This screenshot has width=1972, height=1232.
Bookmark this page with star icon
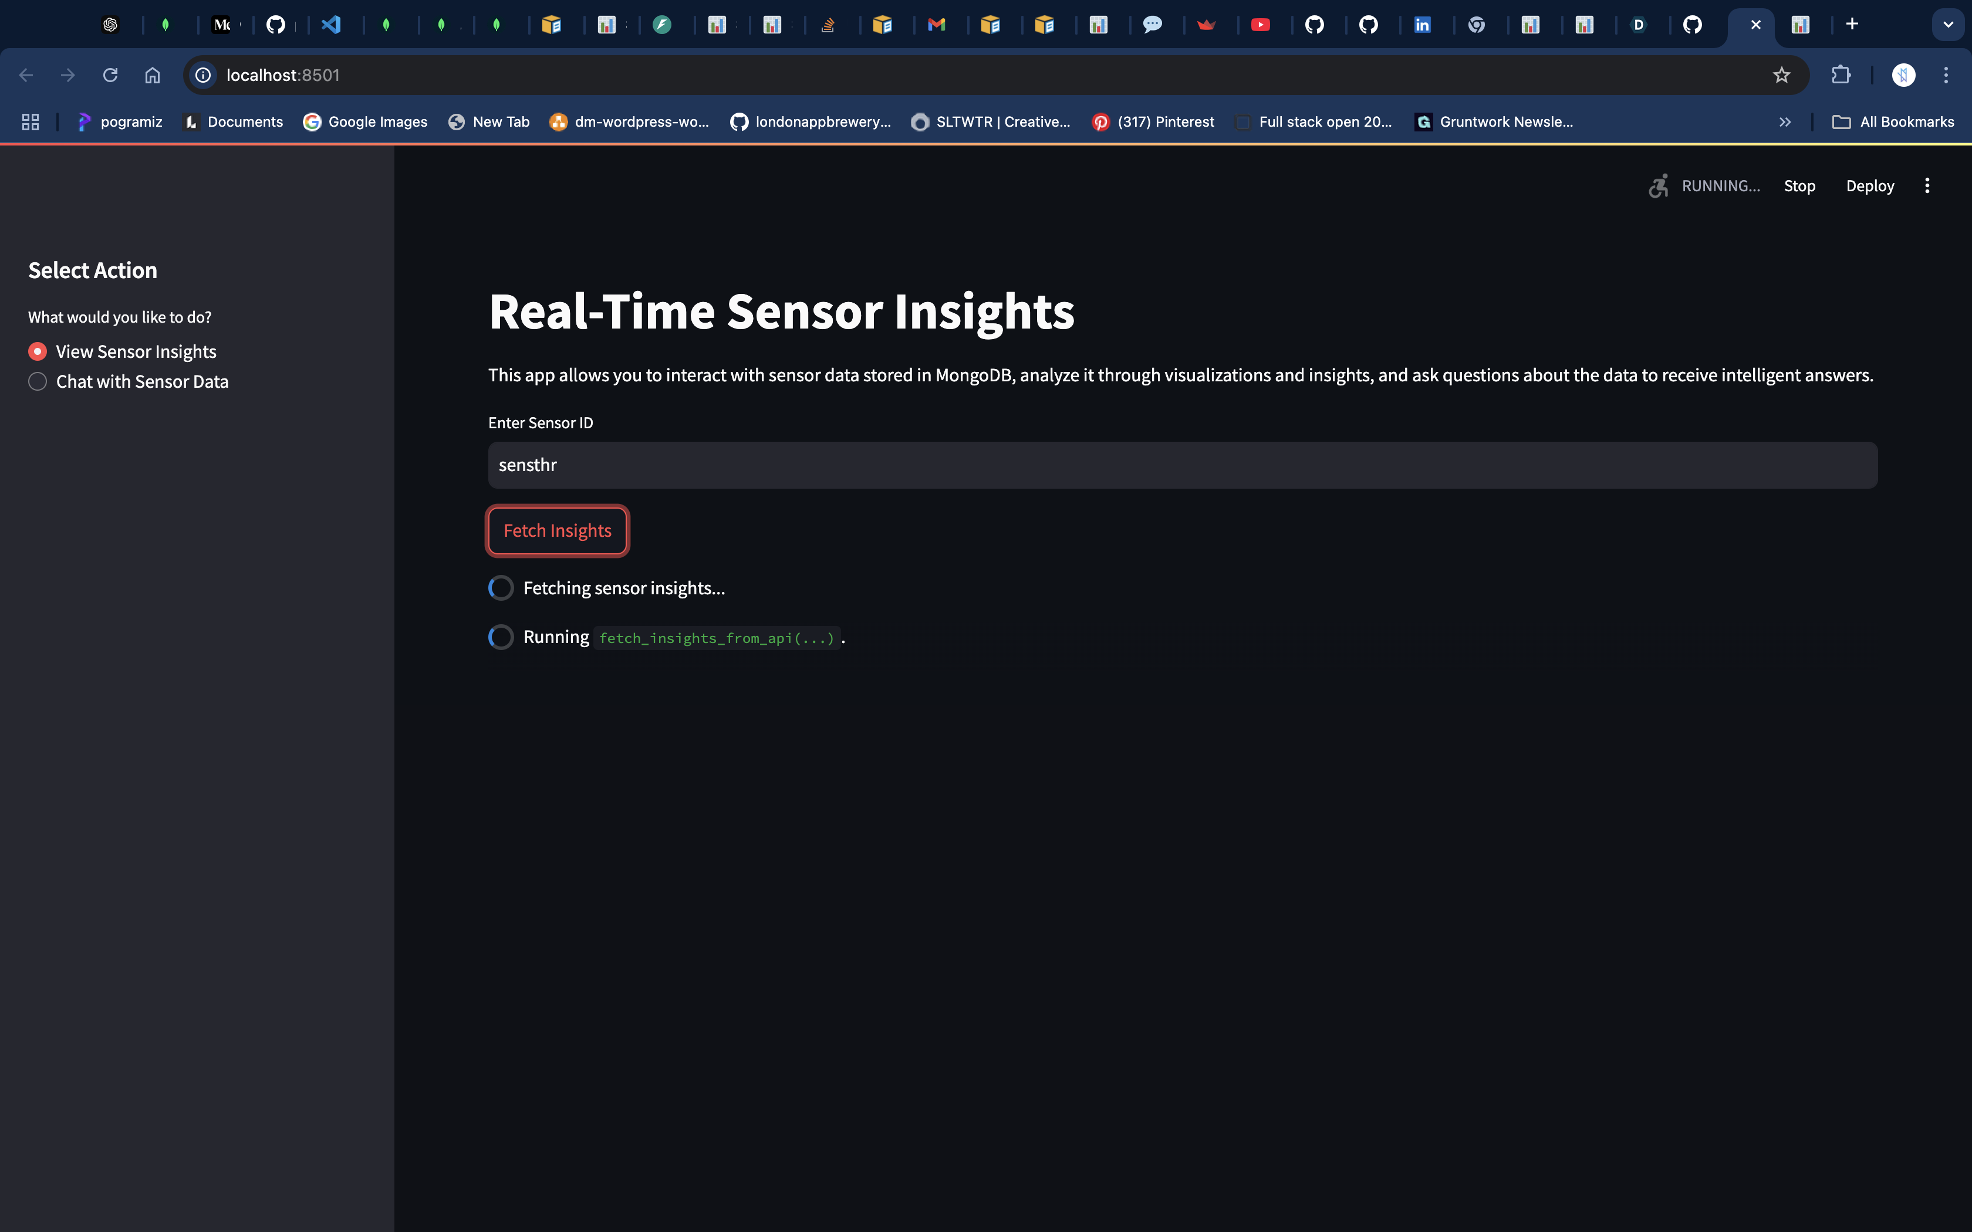1781,75
